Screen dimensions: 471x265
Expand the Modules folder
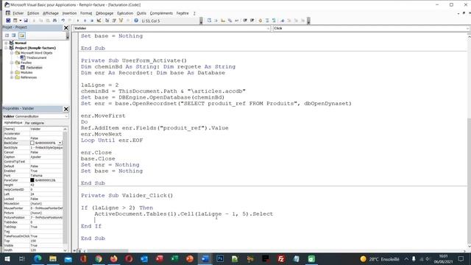[12, 72]
